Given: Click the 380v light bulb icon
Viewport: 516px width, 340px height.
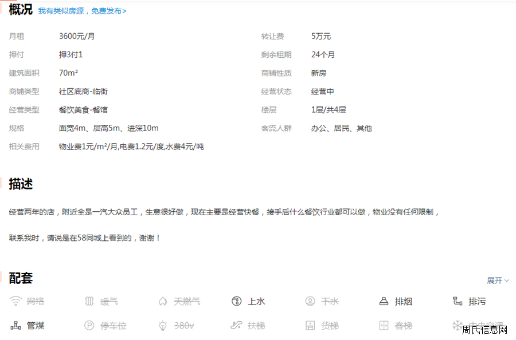Looking at the screenshot, I should point(163,325).
